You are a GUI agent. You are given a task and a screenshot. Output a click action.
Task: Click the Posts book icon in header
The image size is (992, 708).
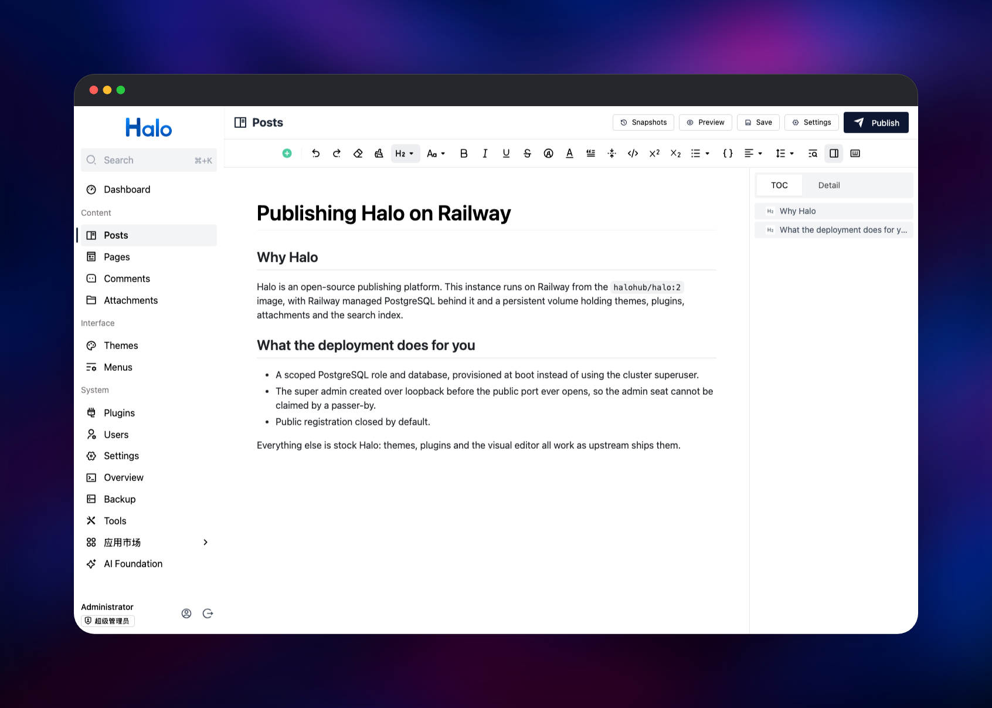[x=240, y=123]
